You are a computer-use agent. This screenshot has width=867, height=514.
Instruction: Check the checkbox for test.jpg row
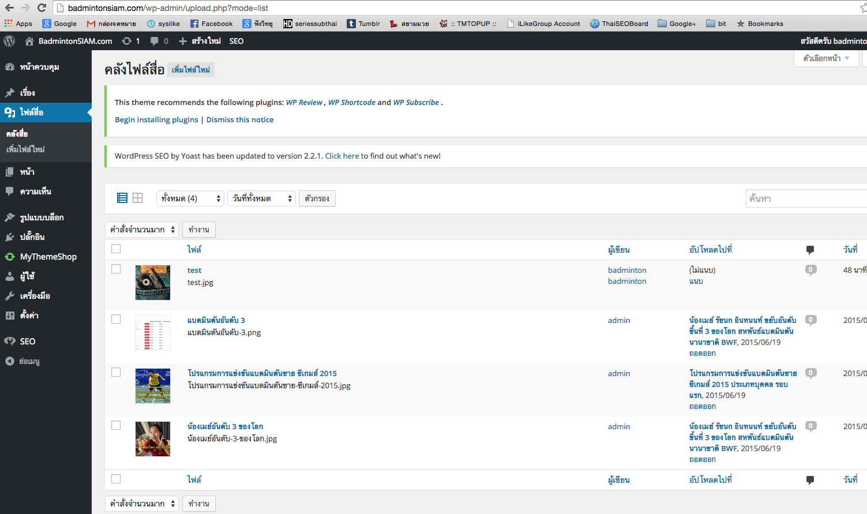tap(116, 269)
